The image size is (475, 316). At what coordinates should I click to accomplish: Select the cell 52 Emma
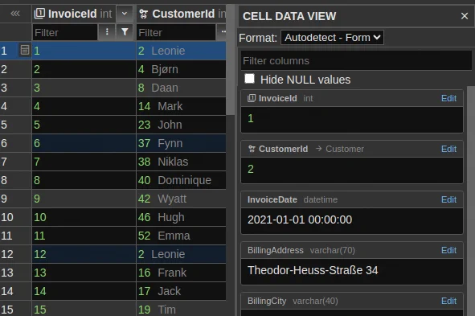point(181,236)
